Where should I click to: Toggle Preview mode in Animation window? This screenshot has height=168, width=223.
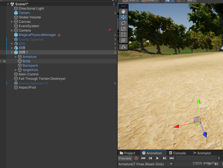[x=125, y=158]
